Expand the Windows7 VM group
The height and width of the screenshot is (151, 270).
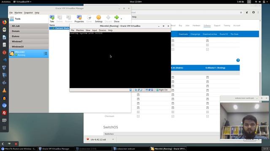[29, 42]
